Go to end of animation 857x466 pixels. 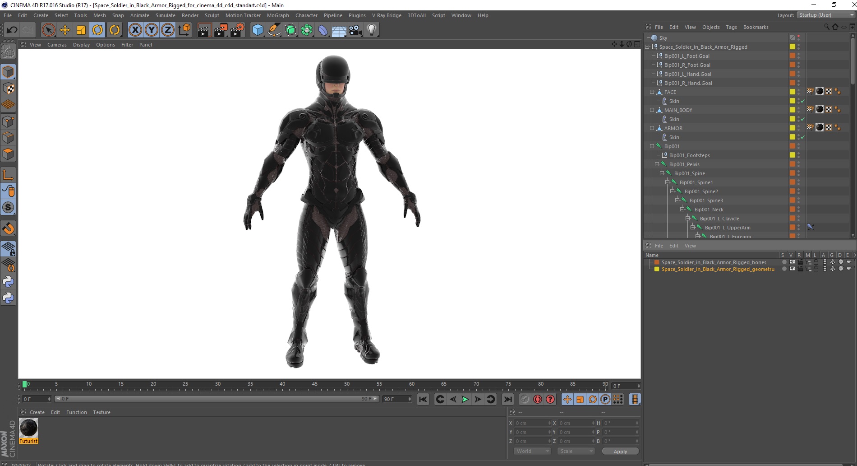point(508,399)
